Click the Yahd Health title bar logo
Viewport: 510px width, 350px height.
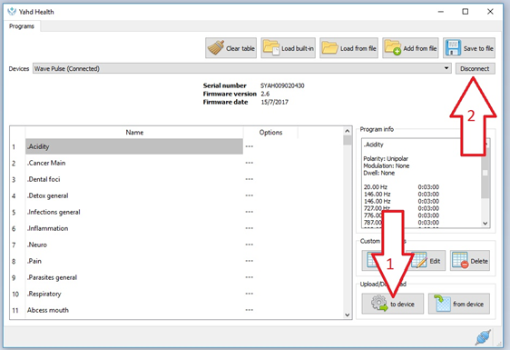coord(12,12)
